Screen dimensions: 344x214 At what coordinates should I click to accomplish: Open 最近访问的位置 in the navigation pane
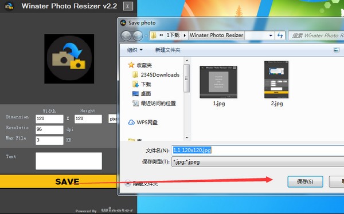coord(158,104)
